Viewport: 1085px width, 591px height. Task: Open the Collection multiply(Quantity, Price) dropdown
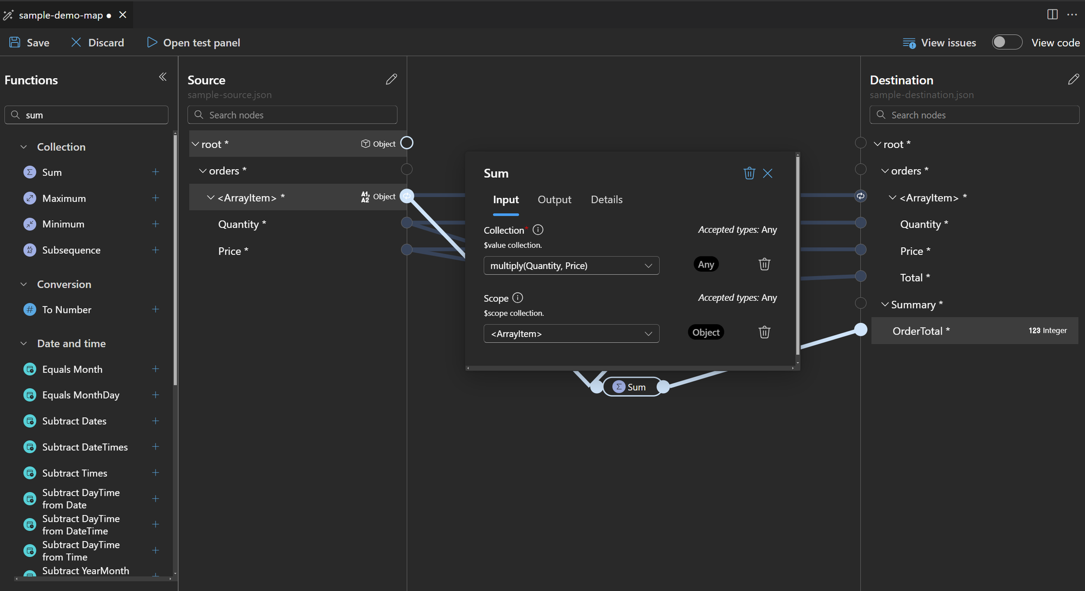pos(571,266)
